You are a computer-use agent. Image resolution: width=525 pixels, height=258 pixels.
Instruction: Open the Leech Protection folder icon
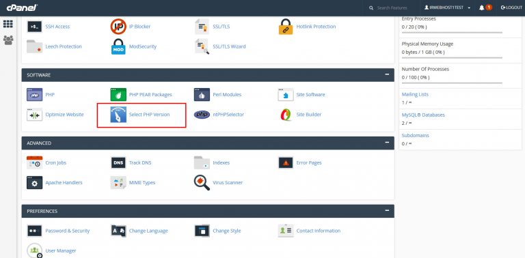(34, 46)
